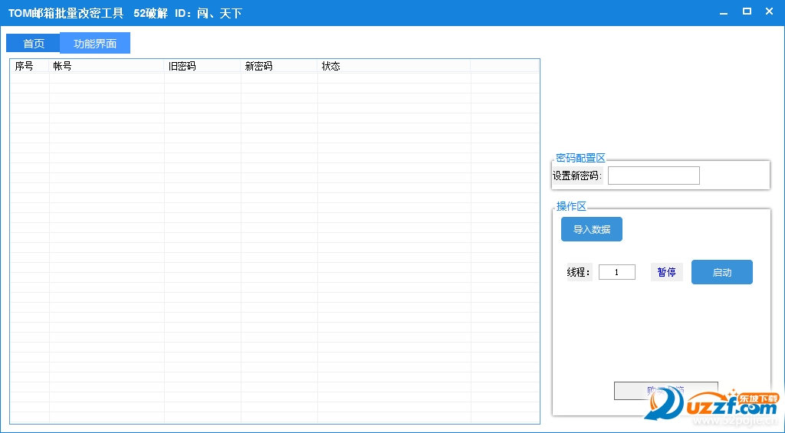This screenshot has width=785, height=433.
Task: Minimize the TOM邮箱批量改密工具 window
Action: 724,12
